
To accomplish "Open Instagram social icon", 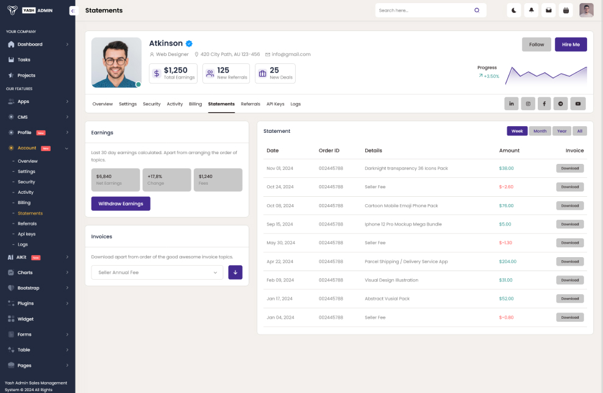I will click(x=528, y=104).
